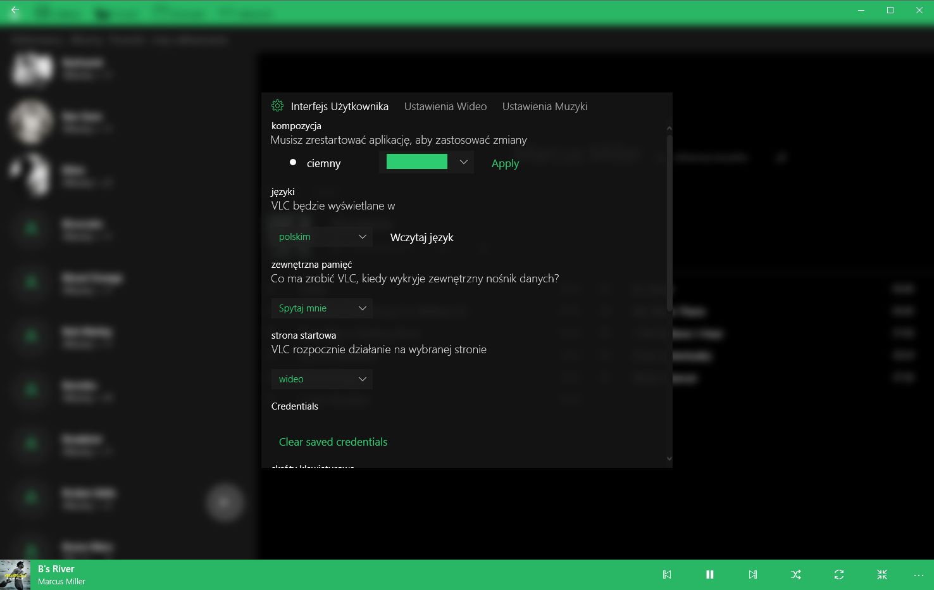Go back using the top-left arrow

[15, 10]
